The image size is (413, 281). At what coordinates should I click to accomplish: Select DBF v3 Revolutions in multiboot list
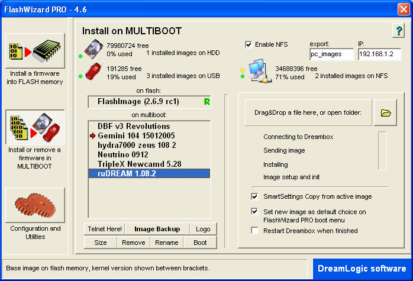pos(149,126)
